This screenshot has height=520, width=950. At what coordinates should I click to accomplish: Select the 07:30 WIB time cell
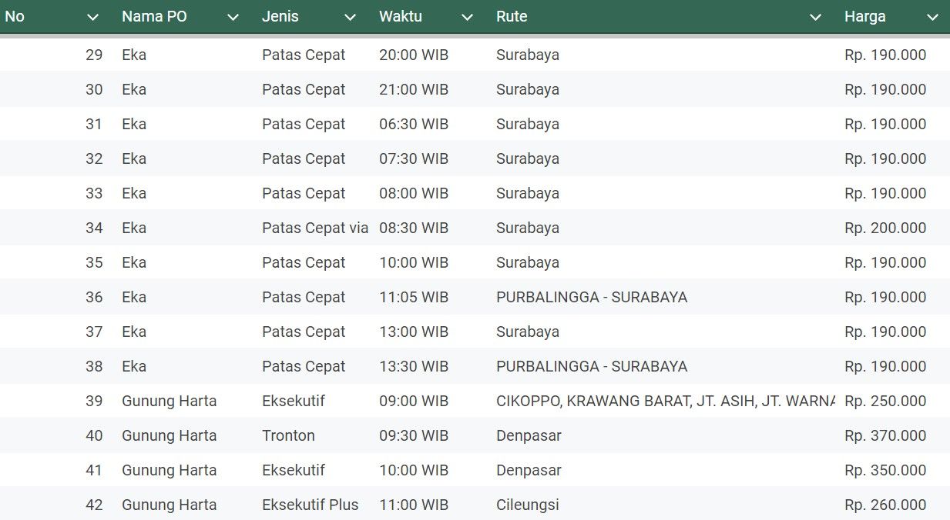414,158
